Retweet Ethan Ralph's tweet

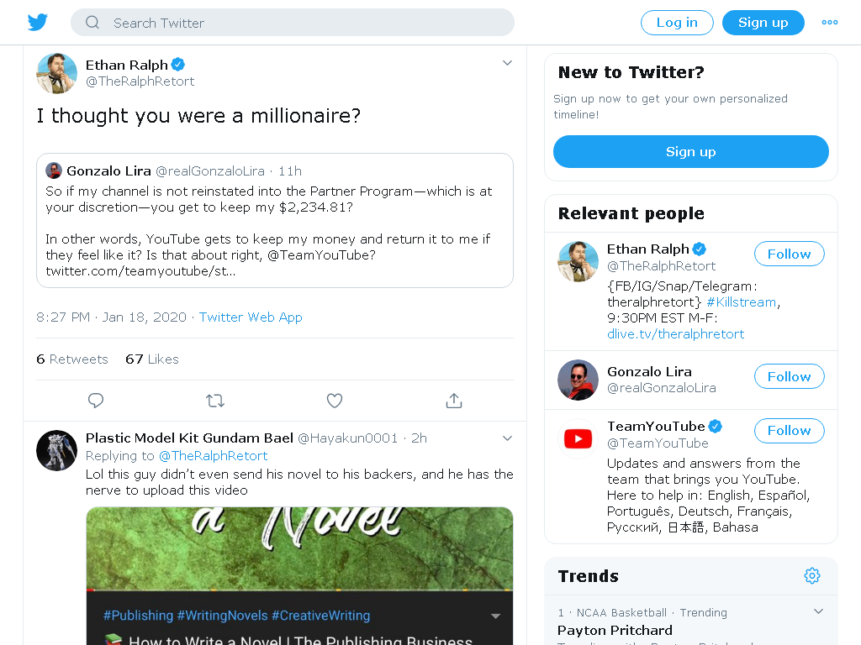click(x=215, y=401)
